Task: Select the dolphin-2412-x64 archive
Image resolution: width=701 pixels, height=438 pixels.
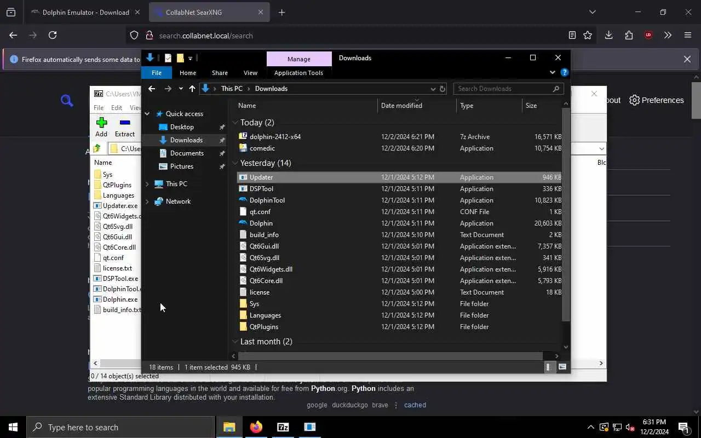Action: (x=399, y=137)
